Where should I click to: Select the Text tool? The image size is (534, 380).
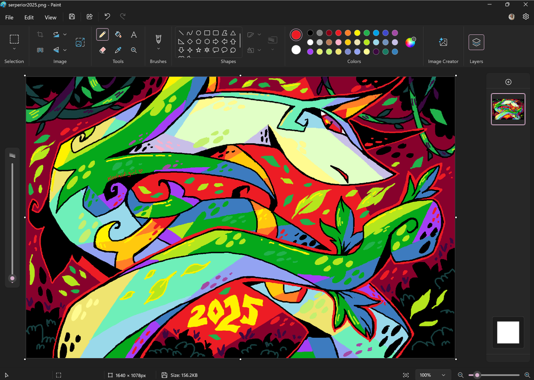(133, 34)
